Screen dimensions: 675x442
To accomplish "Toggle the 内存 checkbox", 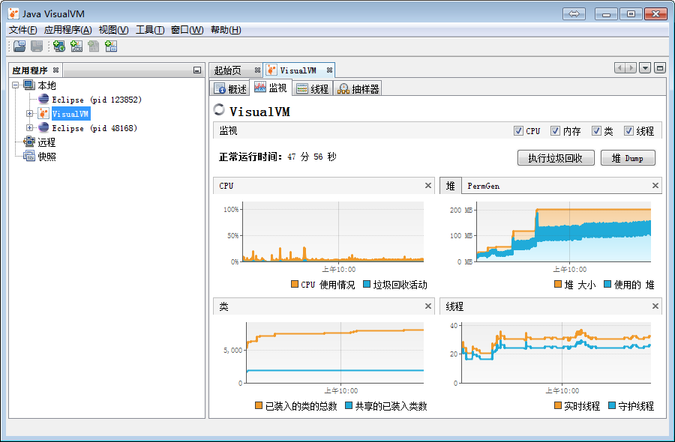I will click(555, 130).
